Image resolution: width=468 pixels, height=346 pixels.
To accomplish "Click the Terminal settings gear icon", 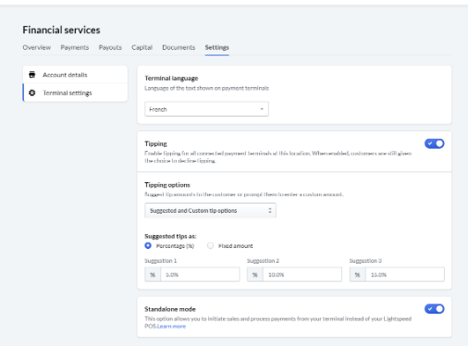I will click(x=32, y=93).
